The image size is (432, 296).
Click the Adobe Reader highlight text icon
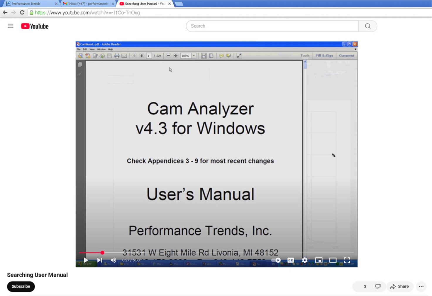[229, 56]
